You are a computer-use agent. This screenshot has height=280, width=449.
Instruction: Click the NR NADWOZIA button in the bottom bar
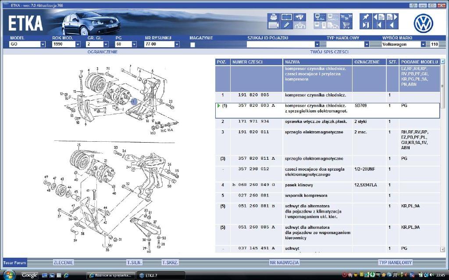284,262
